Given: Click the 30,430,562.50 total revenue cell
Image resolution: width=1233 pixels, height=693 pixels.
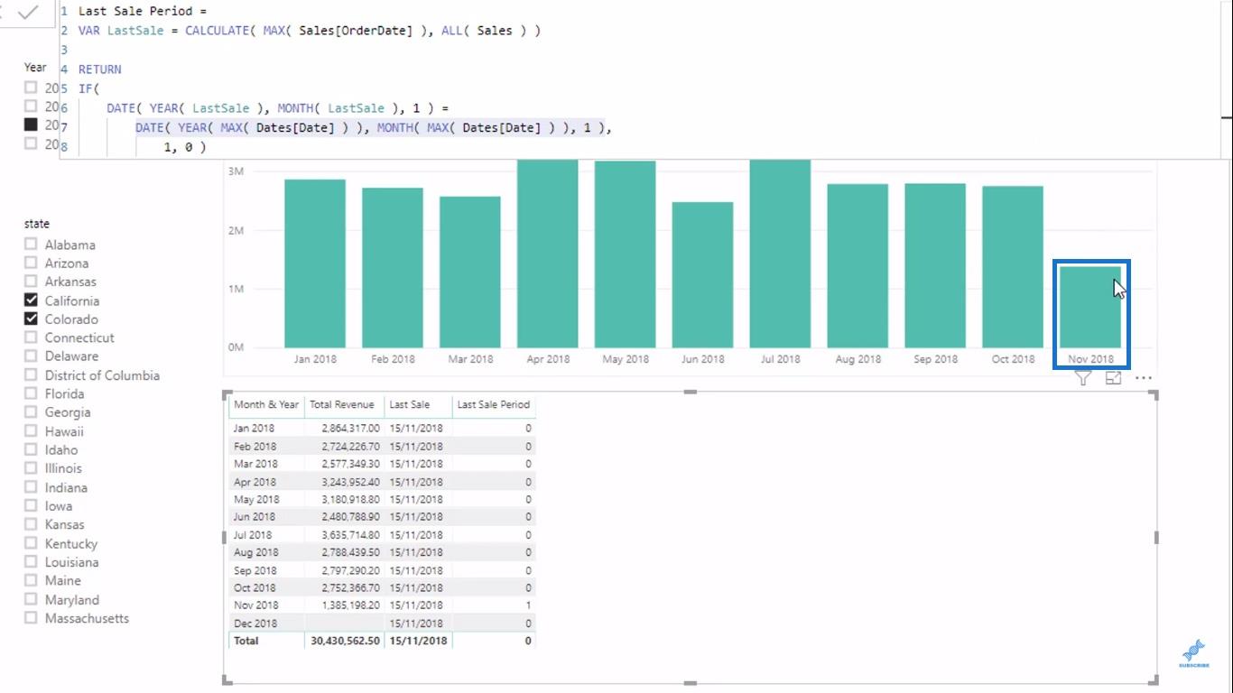Looking at the screenshot, I should click(346, 641).
